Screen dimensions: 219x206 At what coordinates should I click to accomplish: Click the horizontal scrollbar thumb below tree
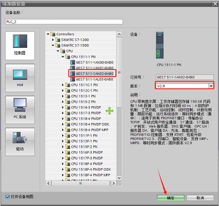pos(80,183)
